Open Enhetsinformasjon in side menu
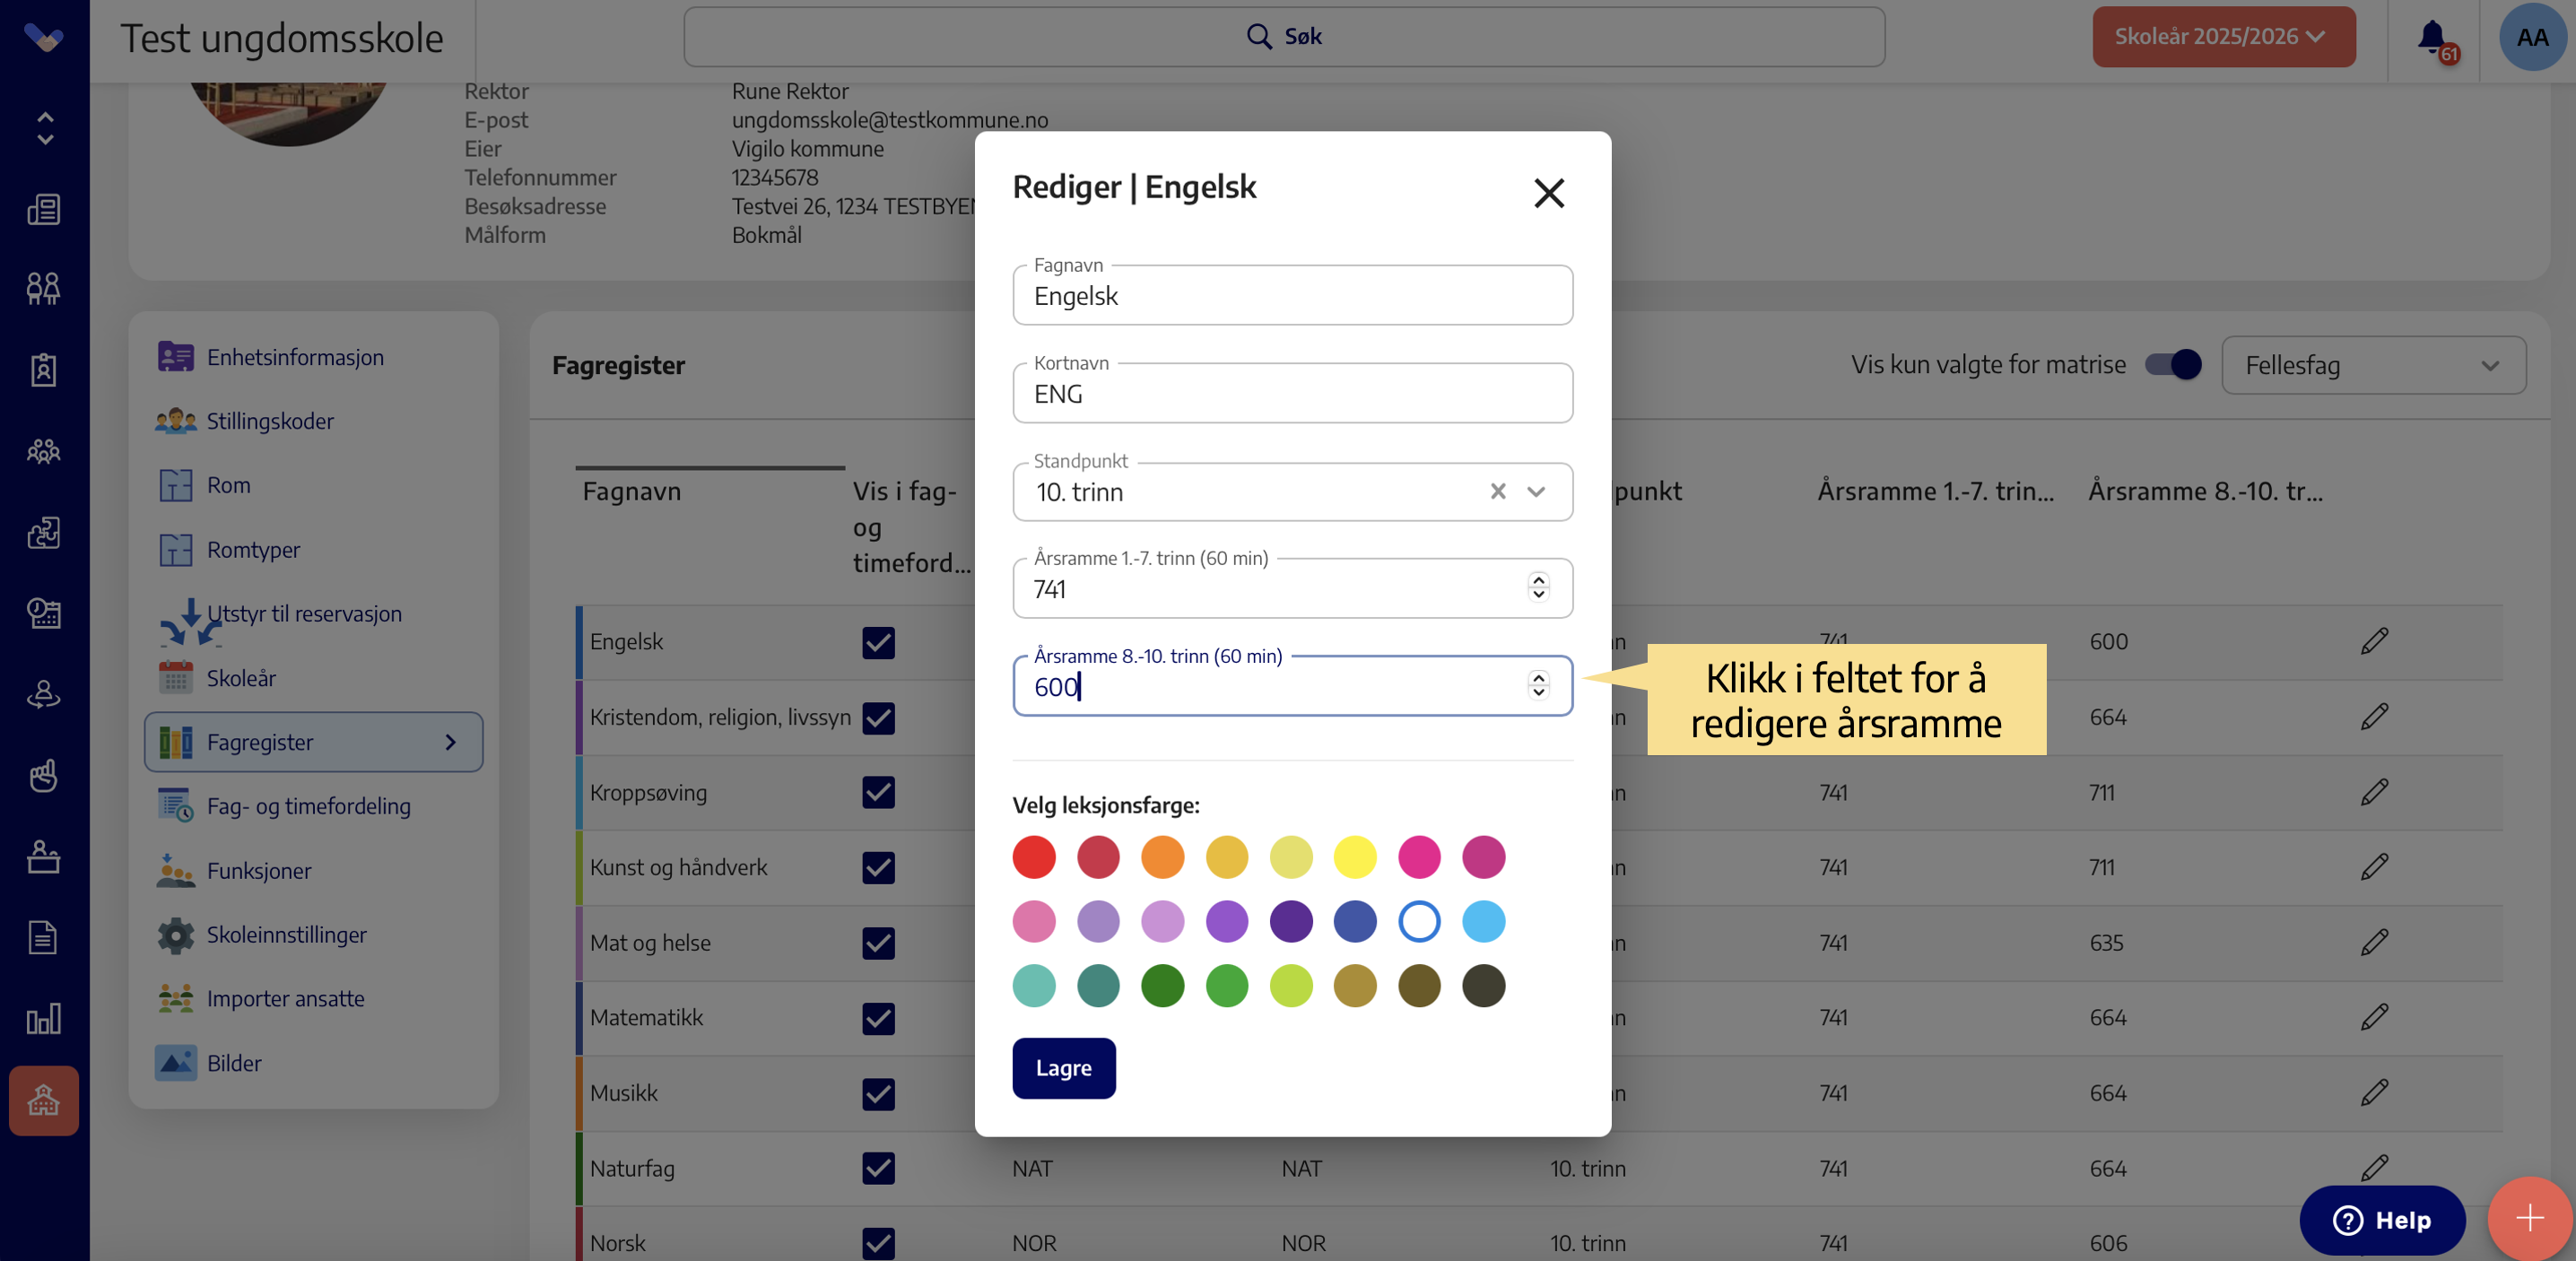 (295, 357)
